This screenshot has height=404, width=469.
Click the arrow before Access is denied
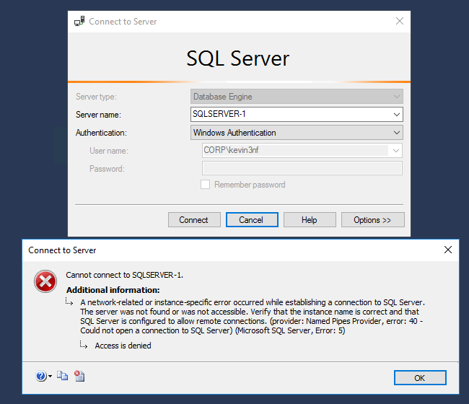tap(84, 345)
